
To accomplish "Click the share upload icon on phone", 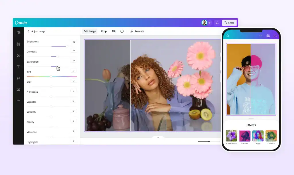I will point(275,36).
